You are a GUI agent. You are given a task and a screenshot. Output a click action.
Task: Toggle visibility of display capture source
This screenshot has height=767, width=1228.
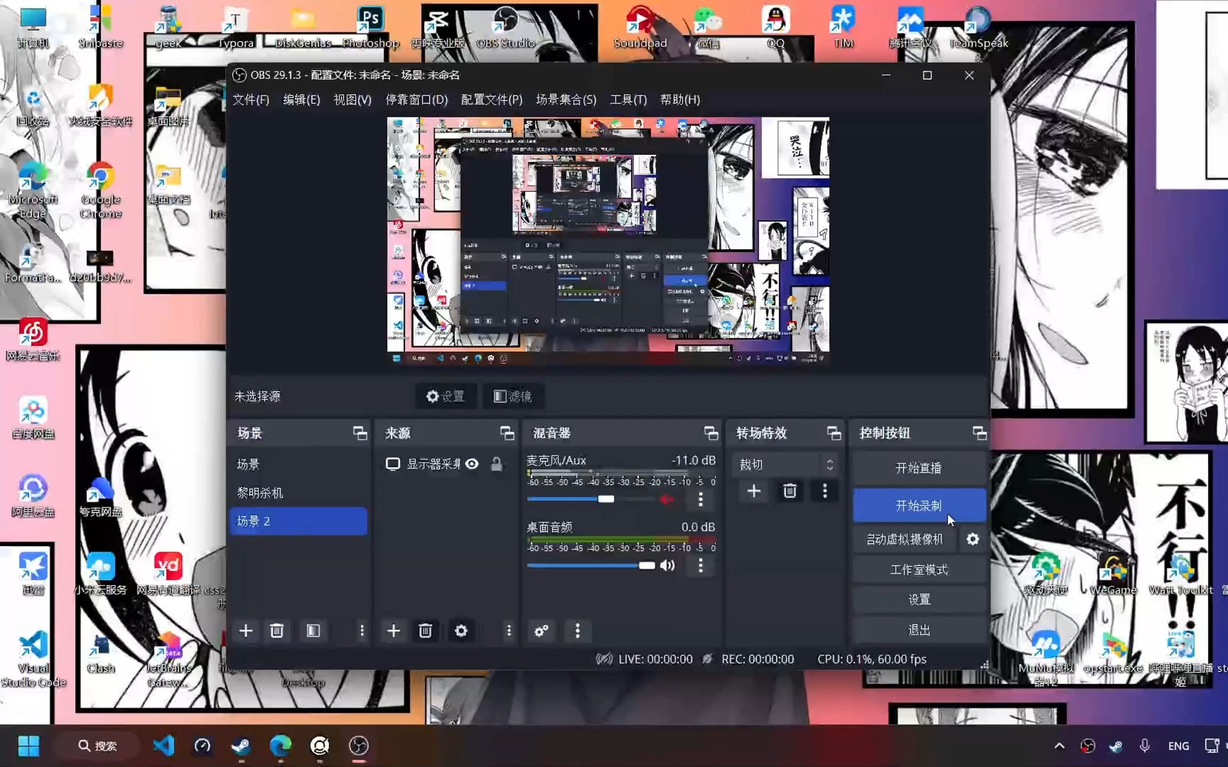point(472,464)
